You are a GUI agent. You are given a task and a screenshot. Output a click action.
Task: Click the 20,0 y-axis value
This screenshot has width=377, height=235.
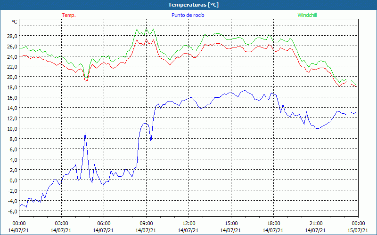tap(12, 77)
